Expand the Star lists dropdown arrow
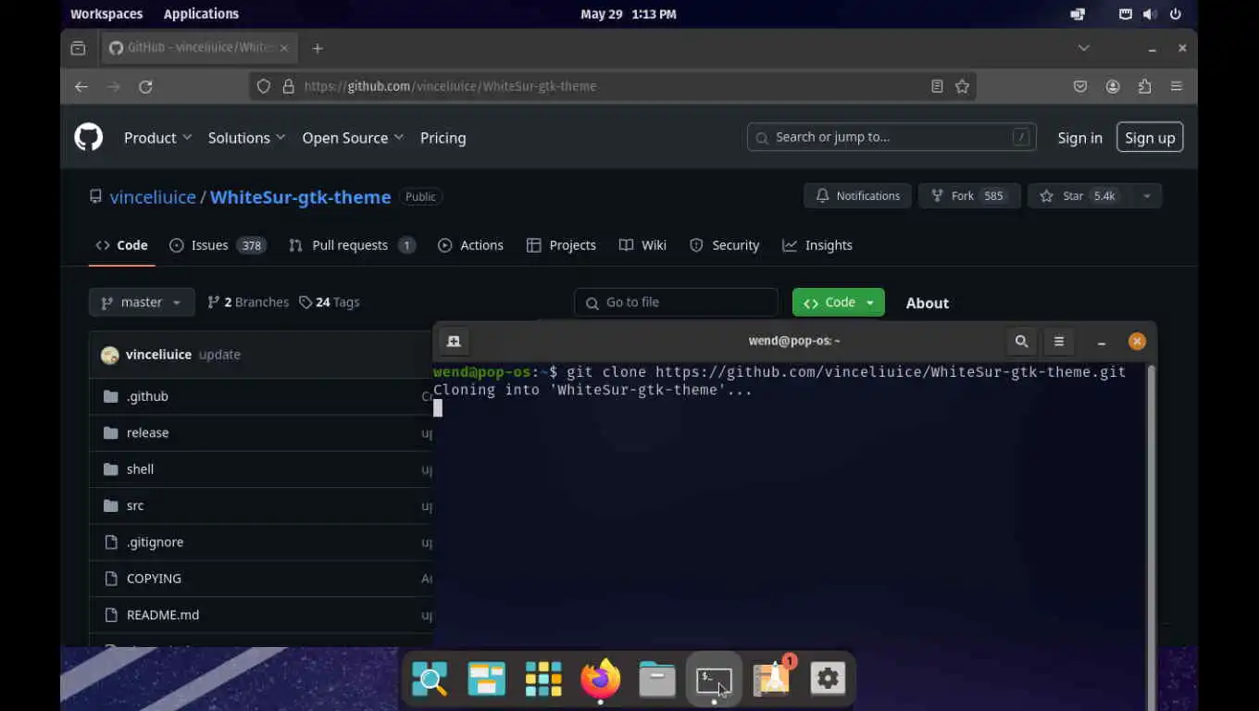This screenshot has width=1259, height=711. [x=1147, y=196]
